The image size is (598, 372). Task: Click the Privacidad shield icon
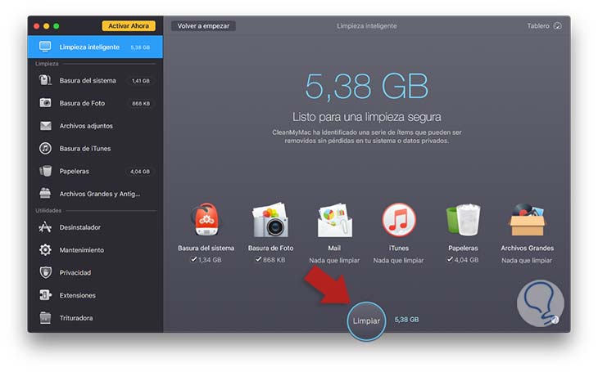click(45, 272)
